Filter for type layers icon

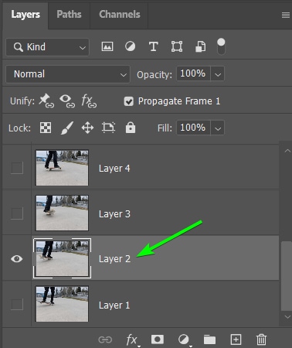pyautogui.click(x=154, y=46)
